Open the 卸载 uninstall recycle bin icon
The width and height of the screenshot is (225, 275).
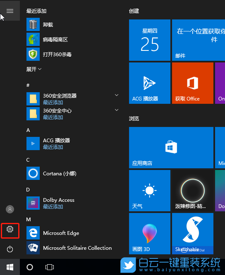[33, 24]
